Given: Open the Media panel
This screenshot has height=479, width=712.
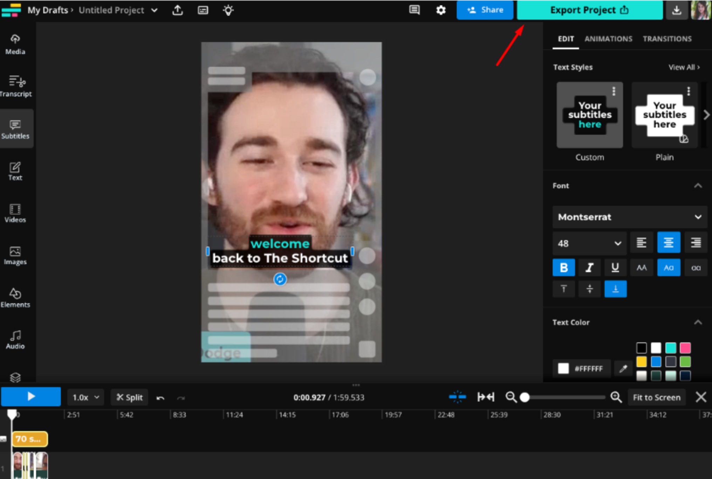Looking at the screenshot, I should pyautogui.click(x=15, y=44).
